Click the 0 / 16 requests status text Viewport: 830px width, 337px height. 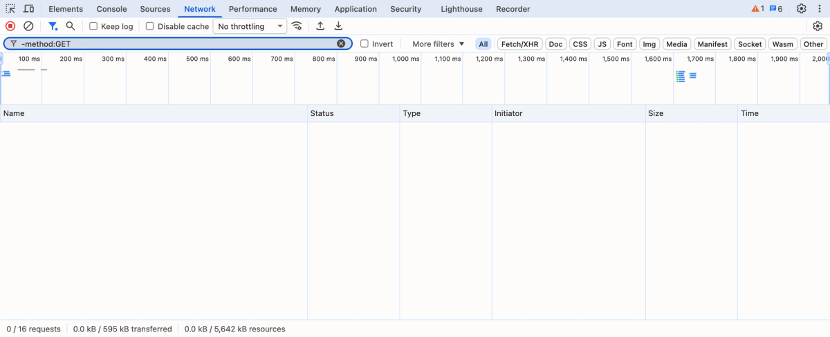coord(33,329)
